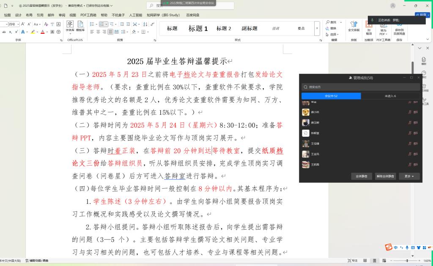
Task: Click the 搜索成员 member search field
Action: click(x=360, y=87)
